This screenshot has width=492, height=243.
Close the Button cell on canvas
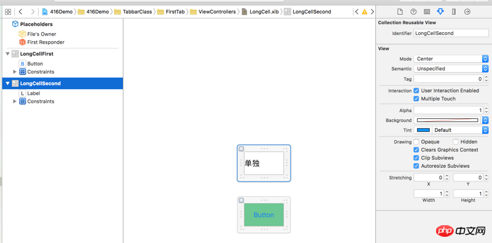click(241, 201)
